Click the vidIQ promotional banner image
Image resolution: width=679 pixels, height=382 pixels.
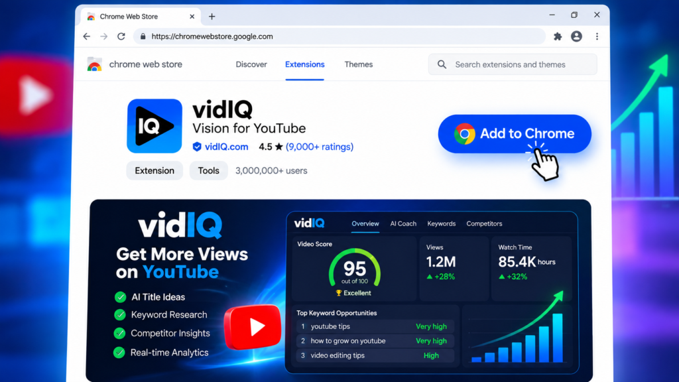coord(339,290)
